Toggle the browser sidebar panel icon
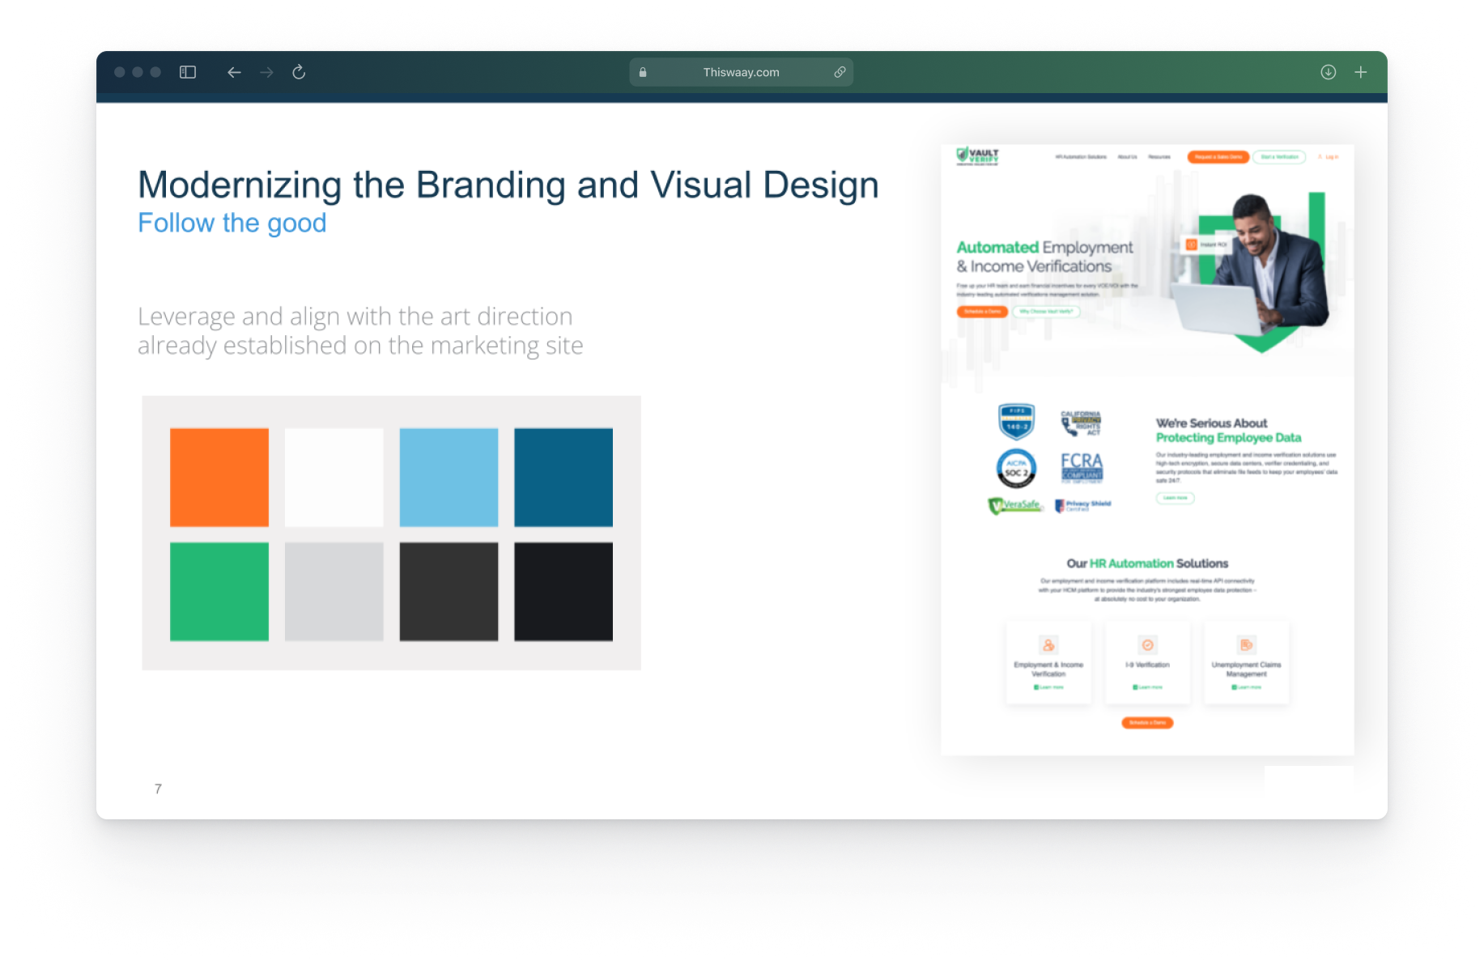This screenshot has width=1484, height=961. (188, 72)
